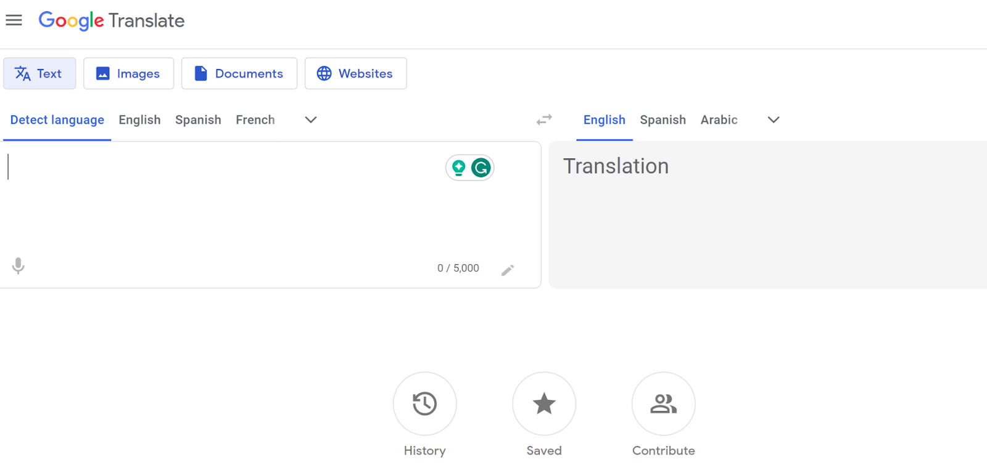Open the main hamburger menu

14,20
